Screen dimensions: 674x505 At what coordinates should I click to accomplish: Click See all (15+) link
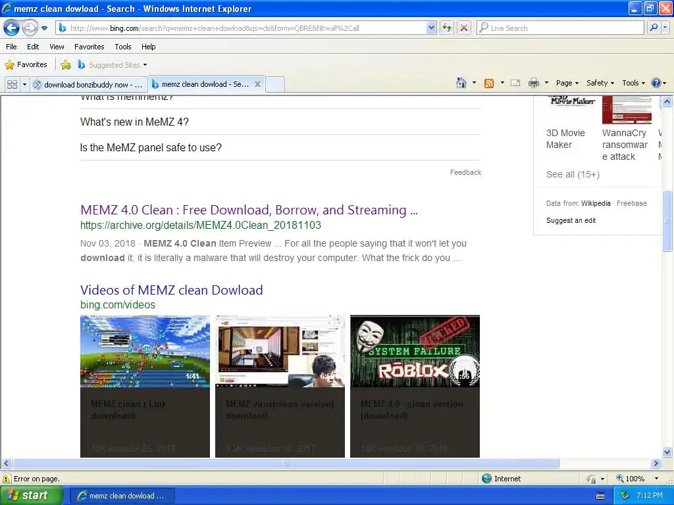click(573, 174)
